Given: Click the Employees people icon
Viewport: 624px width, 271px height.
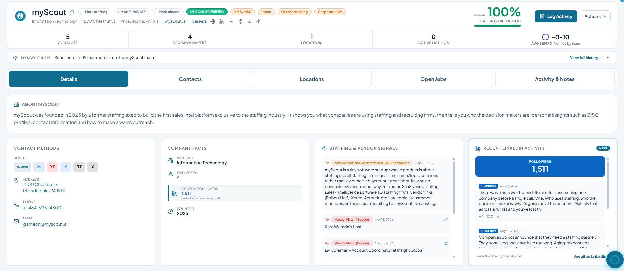Looking at the screenshot, I should (x=170, y=174).
